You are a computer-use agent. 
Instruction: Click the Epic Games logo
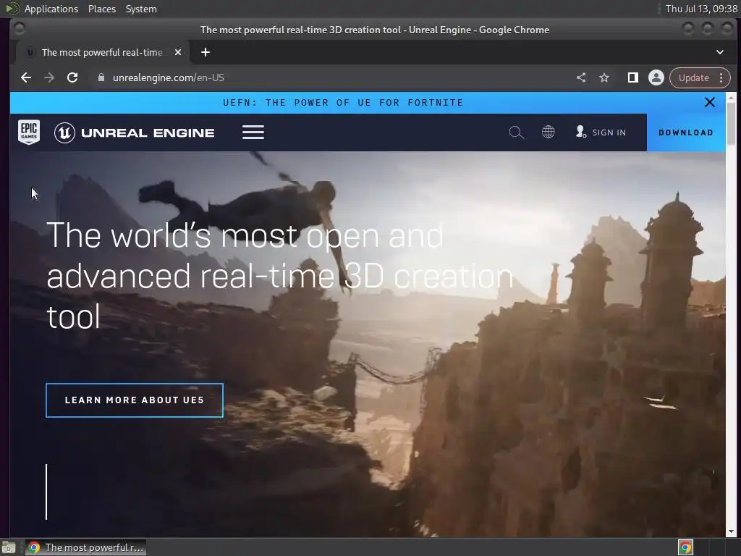[29, 132]
